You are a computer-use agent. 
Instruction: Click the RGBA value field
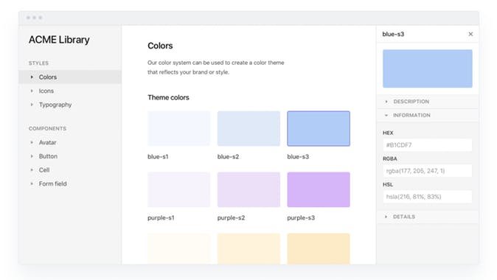(427, 171)
